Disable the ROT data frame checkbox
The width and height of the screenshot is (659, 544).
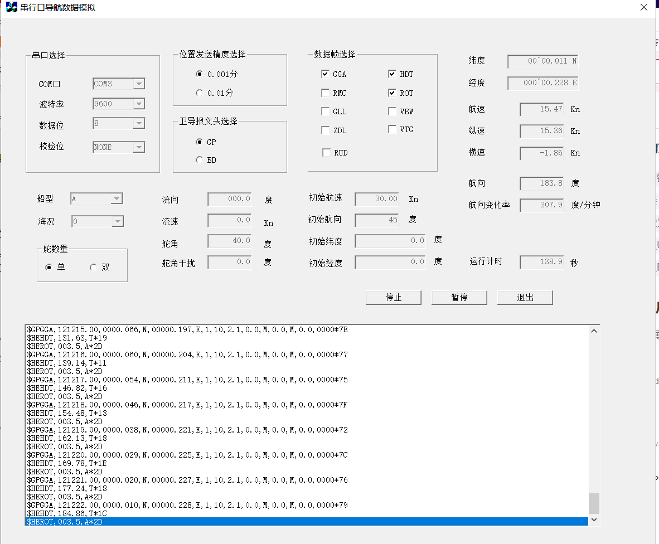[392, 93]
